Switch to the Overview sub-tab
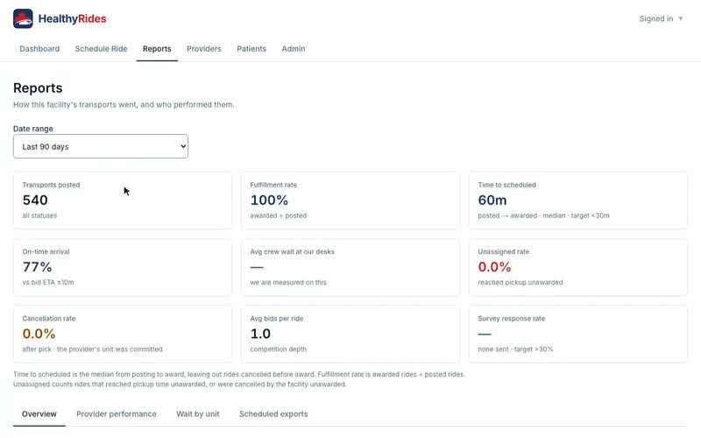This screenshot has width=701, height=438. pyautogui.click(x=39, y=413)
